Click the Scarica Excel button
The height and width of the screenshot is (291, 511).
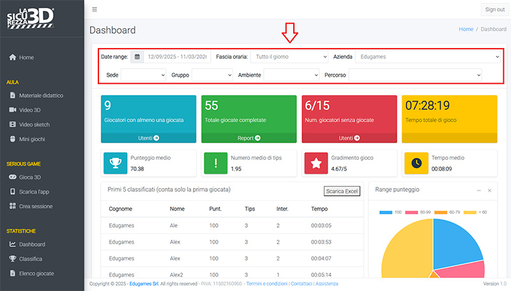[x=342, y=191]
